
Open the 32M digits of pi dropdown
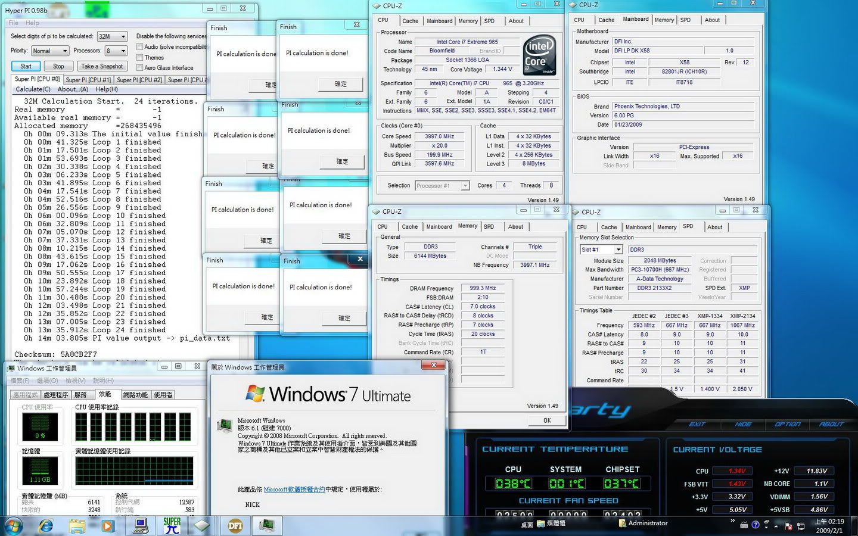click(112, 36)
